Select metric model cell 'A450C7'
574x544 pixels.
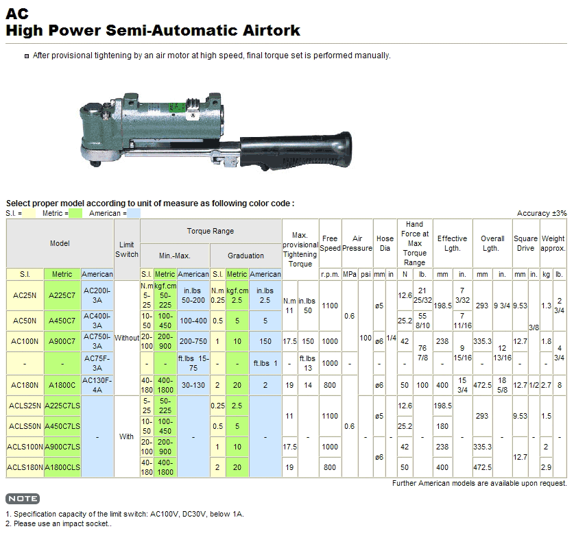pyautogui.click(x=62, y=321)
